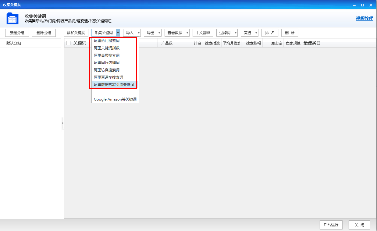Choose 阿里数据管家引流关键词 menu item
Screen dimensions: 377x231
115,84
